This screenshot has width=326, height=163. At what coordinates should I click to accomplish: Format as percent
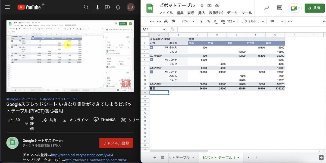click(208, 21)
